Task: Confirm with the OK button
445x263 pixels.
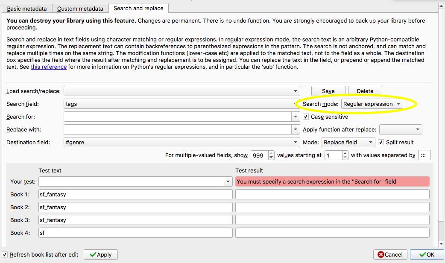Action: click(427, 254)
